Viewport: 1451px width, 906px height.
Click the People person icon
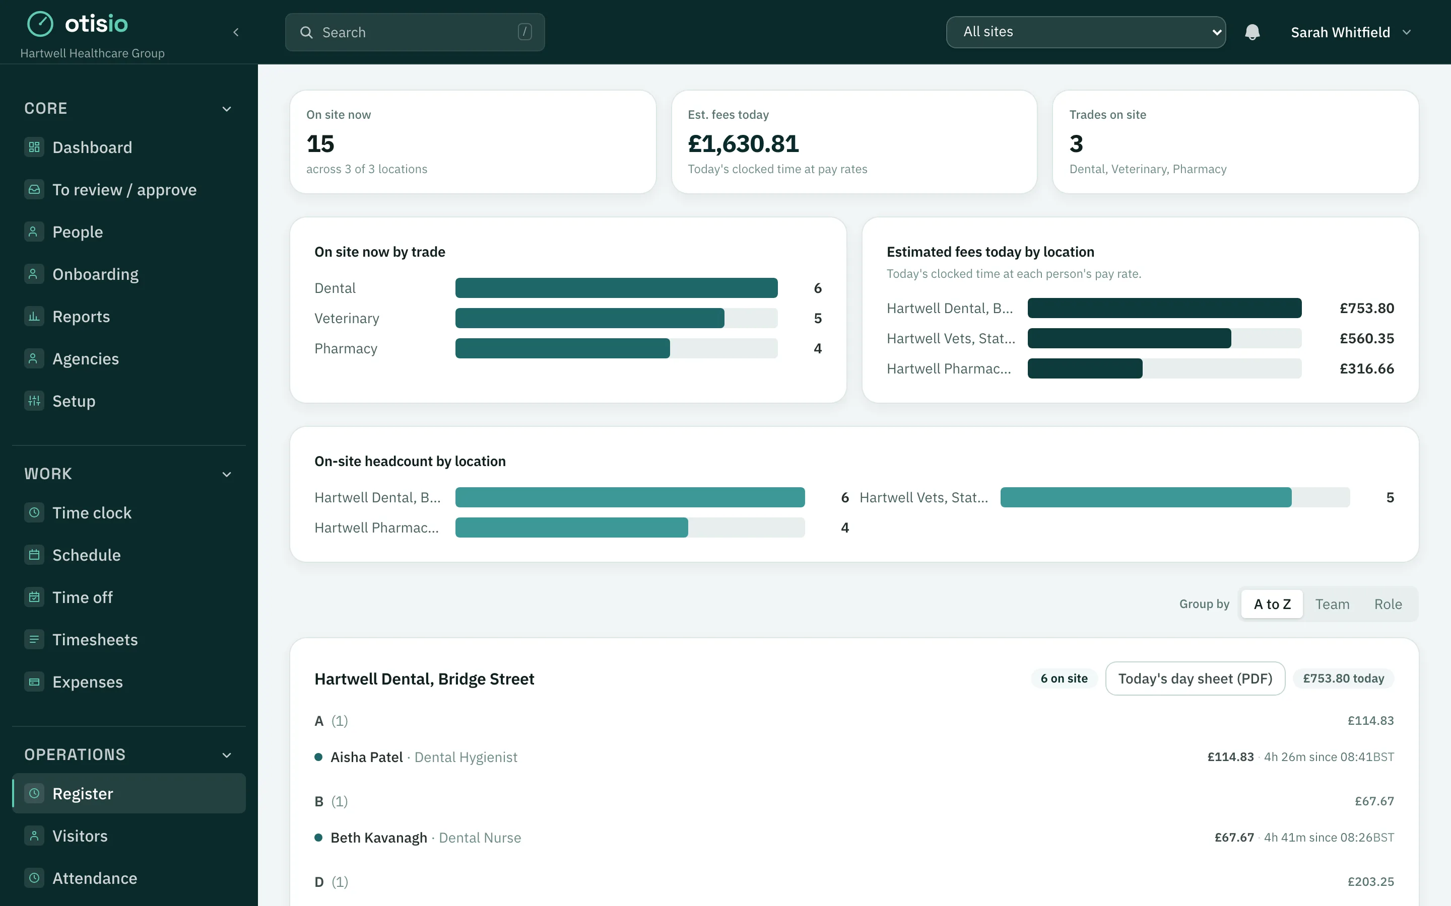pos(34,232)
